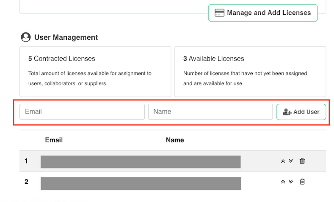Delete user 2 with the trash icon

[x=302, y=182]
